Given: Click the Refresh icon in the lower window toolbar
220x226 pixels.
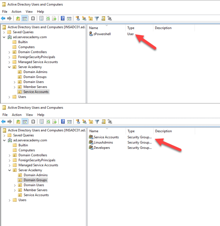Looking at the screenshot, I should tap(48, 121).
